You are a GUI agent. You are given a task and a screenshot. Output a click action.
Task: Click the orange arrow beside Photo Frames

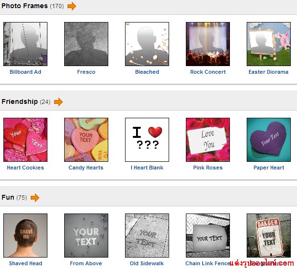point(72,6)
